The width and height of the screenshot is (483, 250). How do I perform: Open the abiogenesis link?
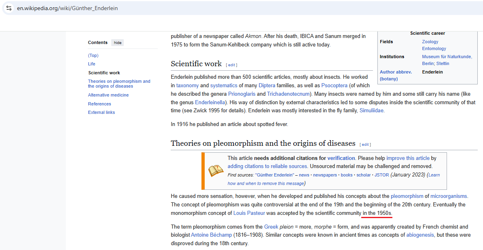[x=420, y=235]
